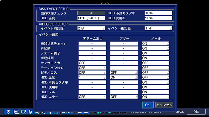Click the disabled アラーム出力 field for 再起動

point(92,48)
